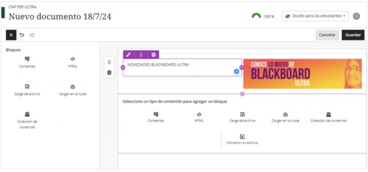Save the document with Guardar
368x172 pixels.
[353, 35]
